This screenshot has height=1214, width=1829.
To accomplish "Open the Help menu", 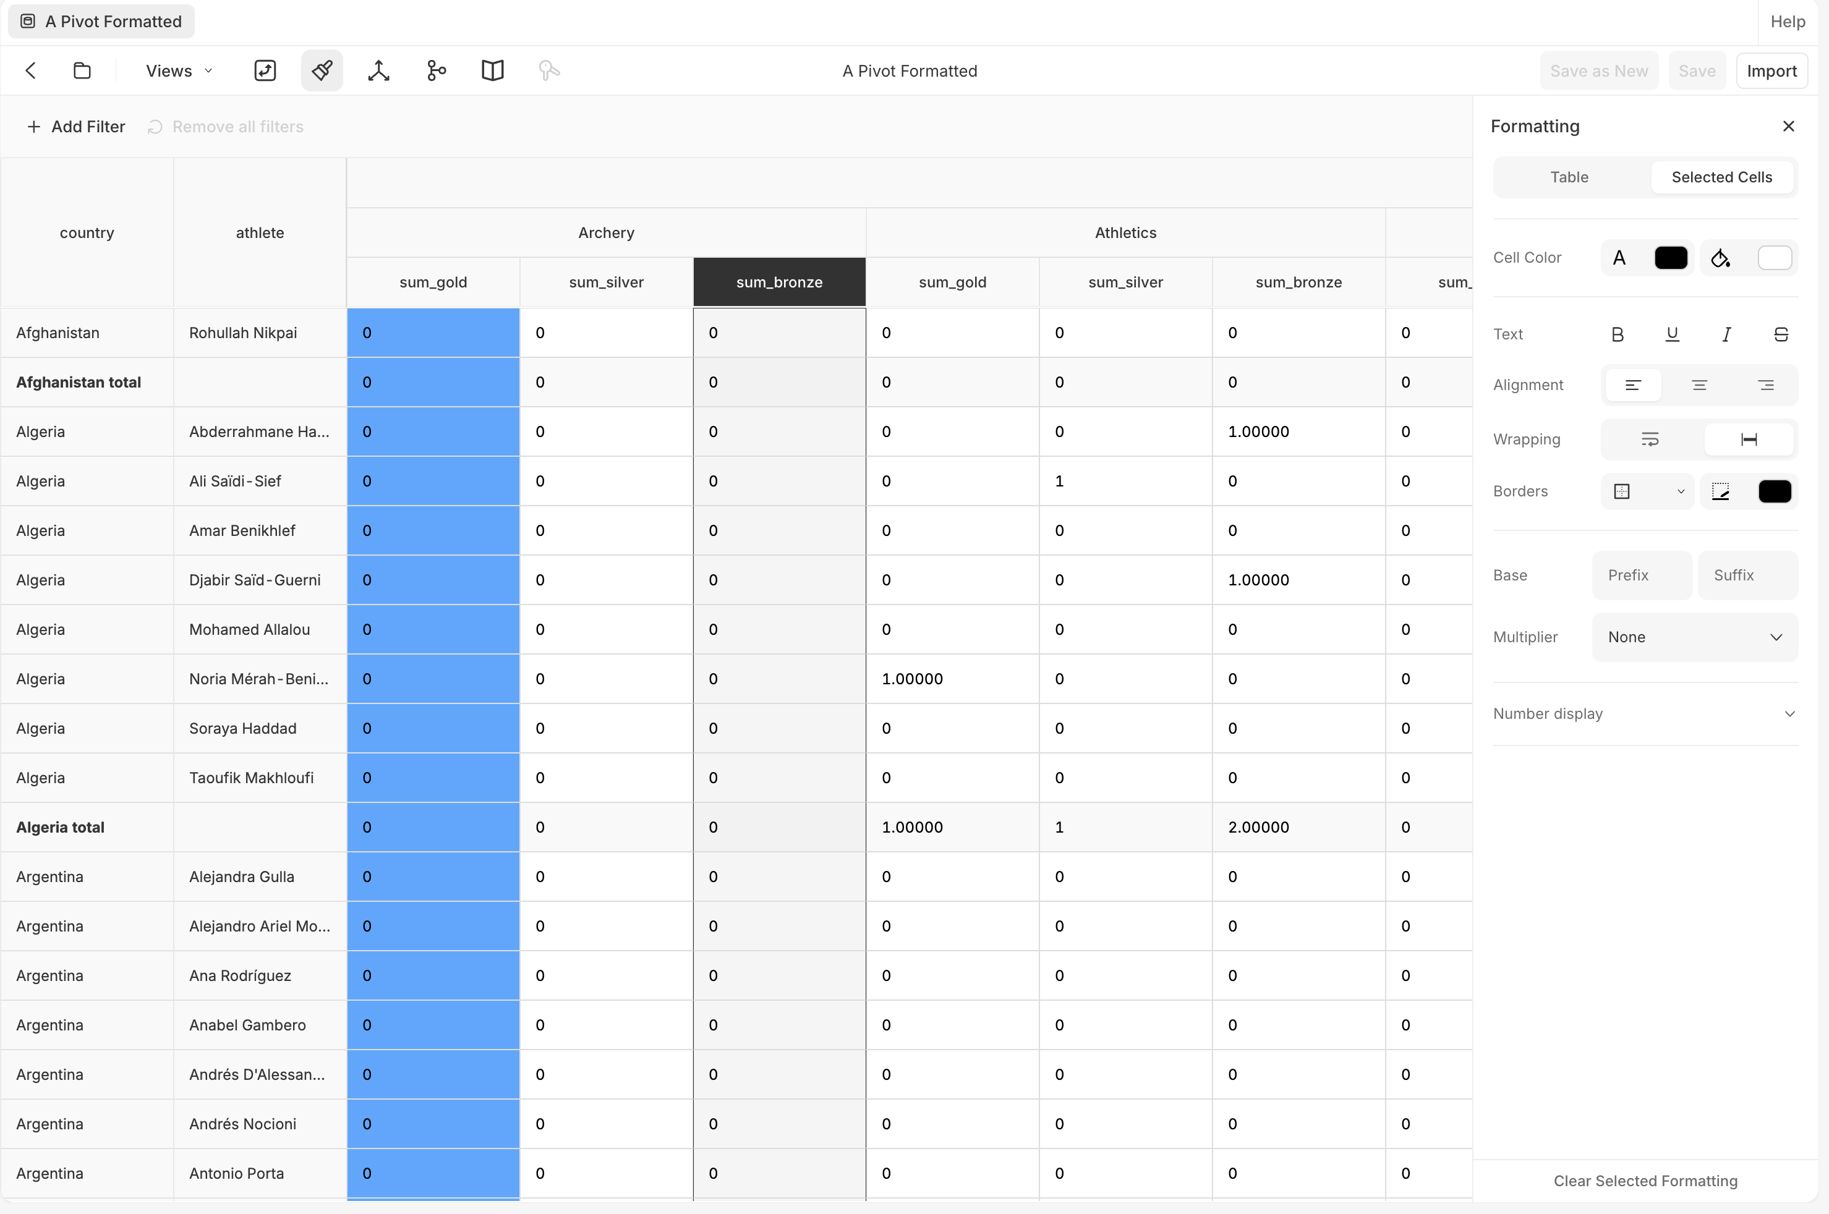I will (x=1788, y=22).
